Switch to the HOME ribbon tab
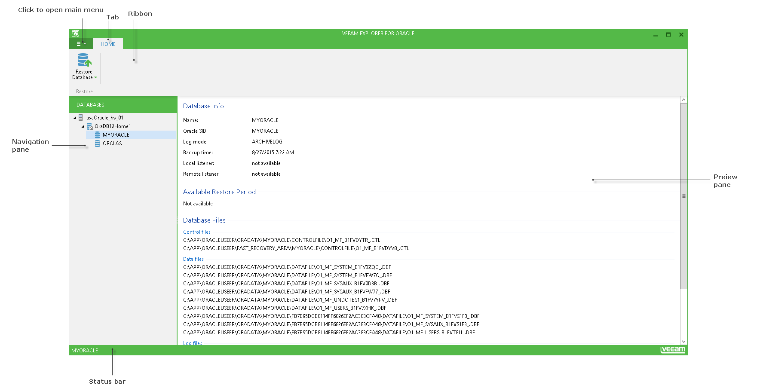757x391 pixels. click(x=108, y=44)
